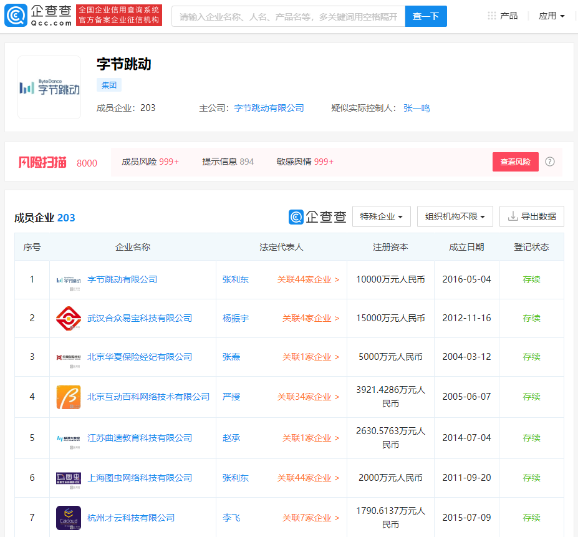Open the products grid icon
578x537 pixels.
tap(492, 16)
